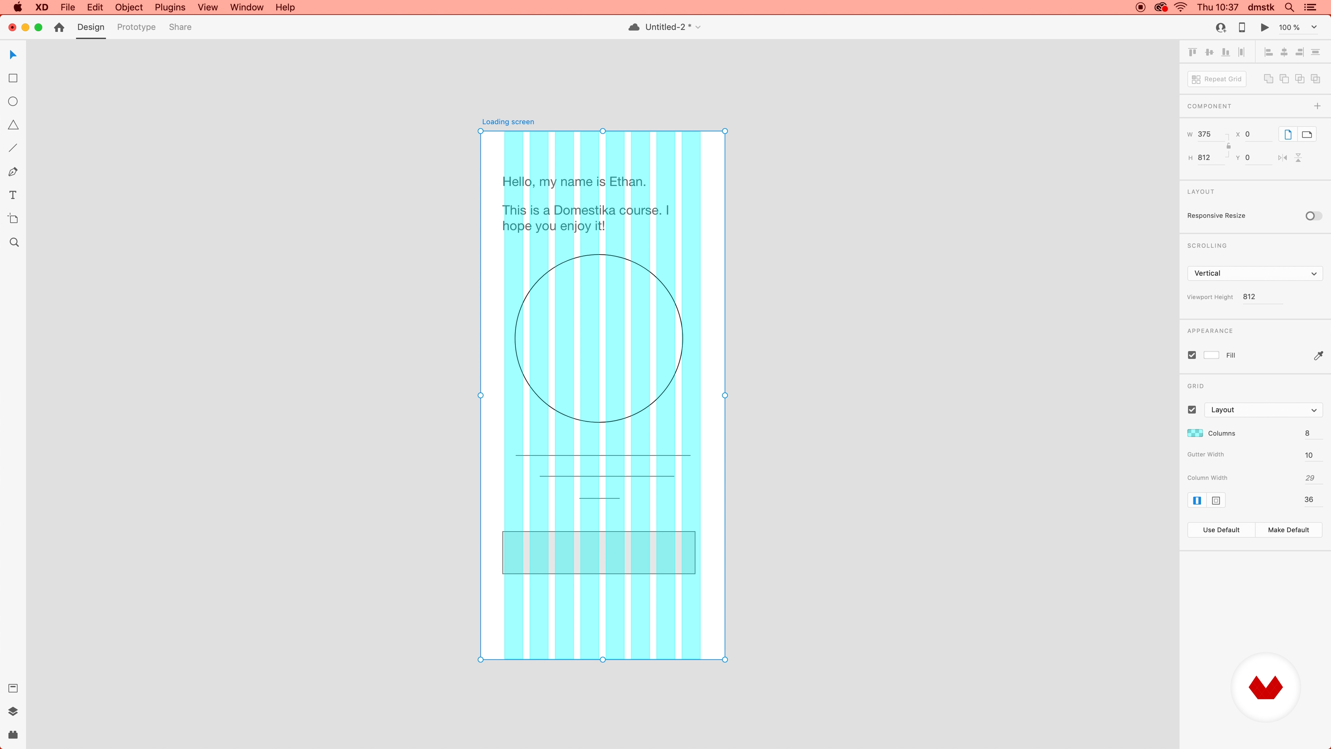
Task: Select the Ellipse tool
Action: [13, 101]
